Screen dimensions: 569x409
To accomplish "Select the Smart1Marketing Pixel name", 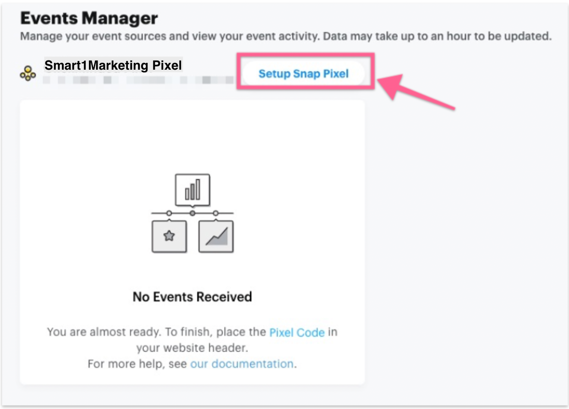I will pos(113,66).
